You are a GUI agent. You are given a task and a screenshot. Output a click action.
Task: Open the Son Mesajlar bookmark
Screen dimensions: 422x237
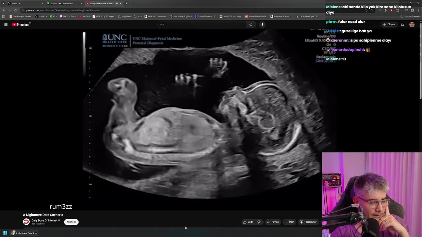[21, 16]
